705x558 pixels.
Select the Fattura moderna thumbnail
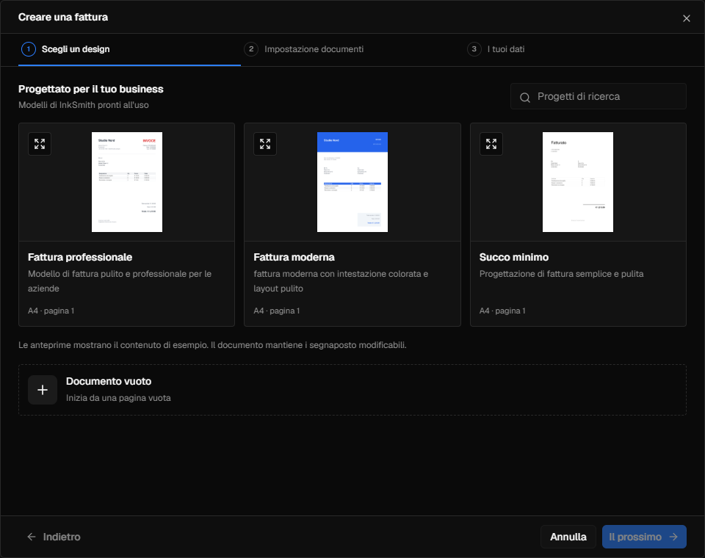point(352,182)
